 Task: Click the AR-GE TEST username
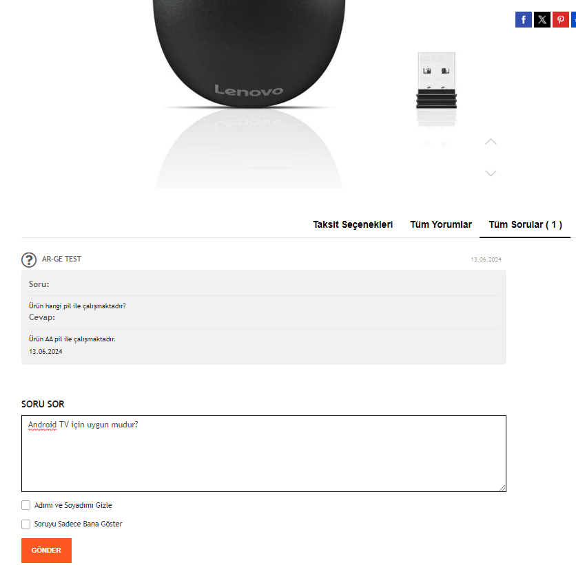click(61, 259)
